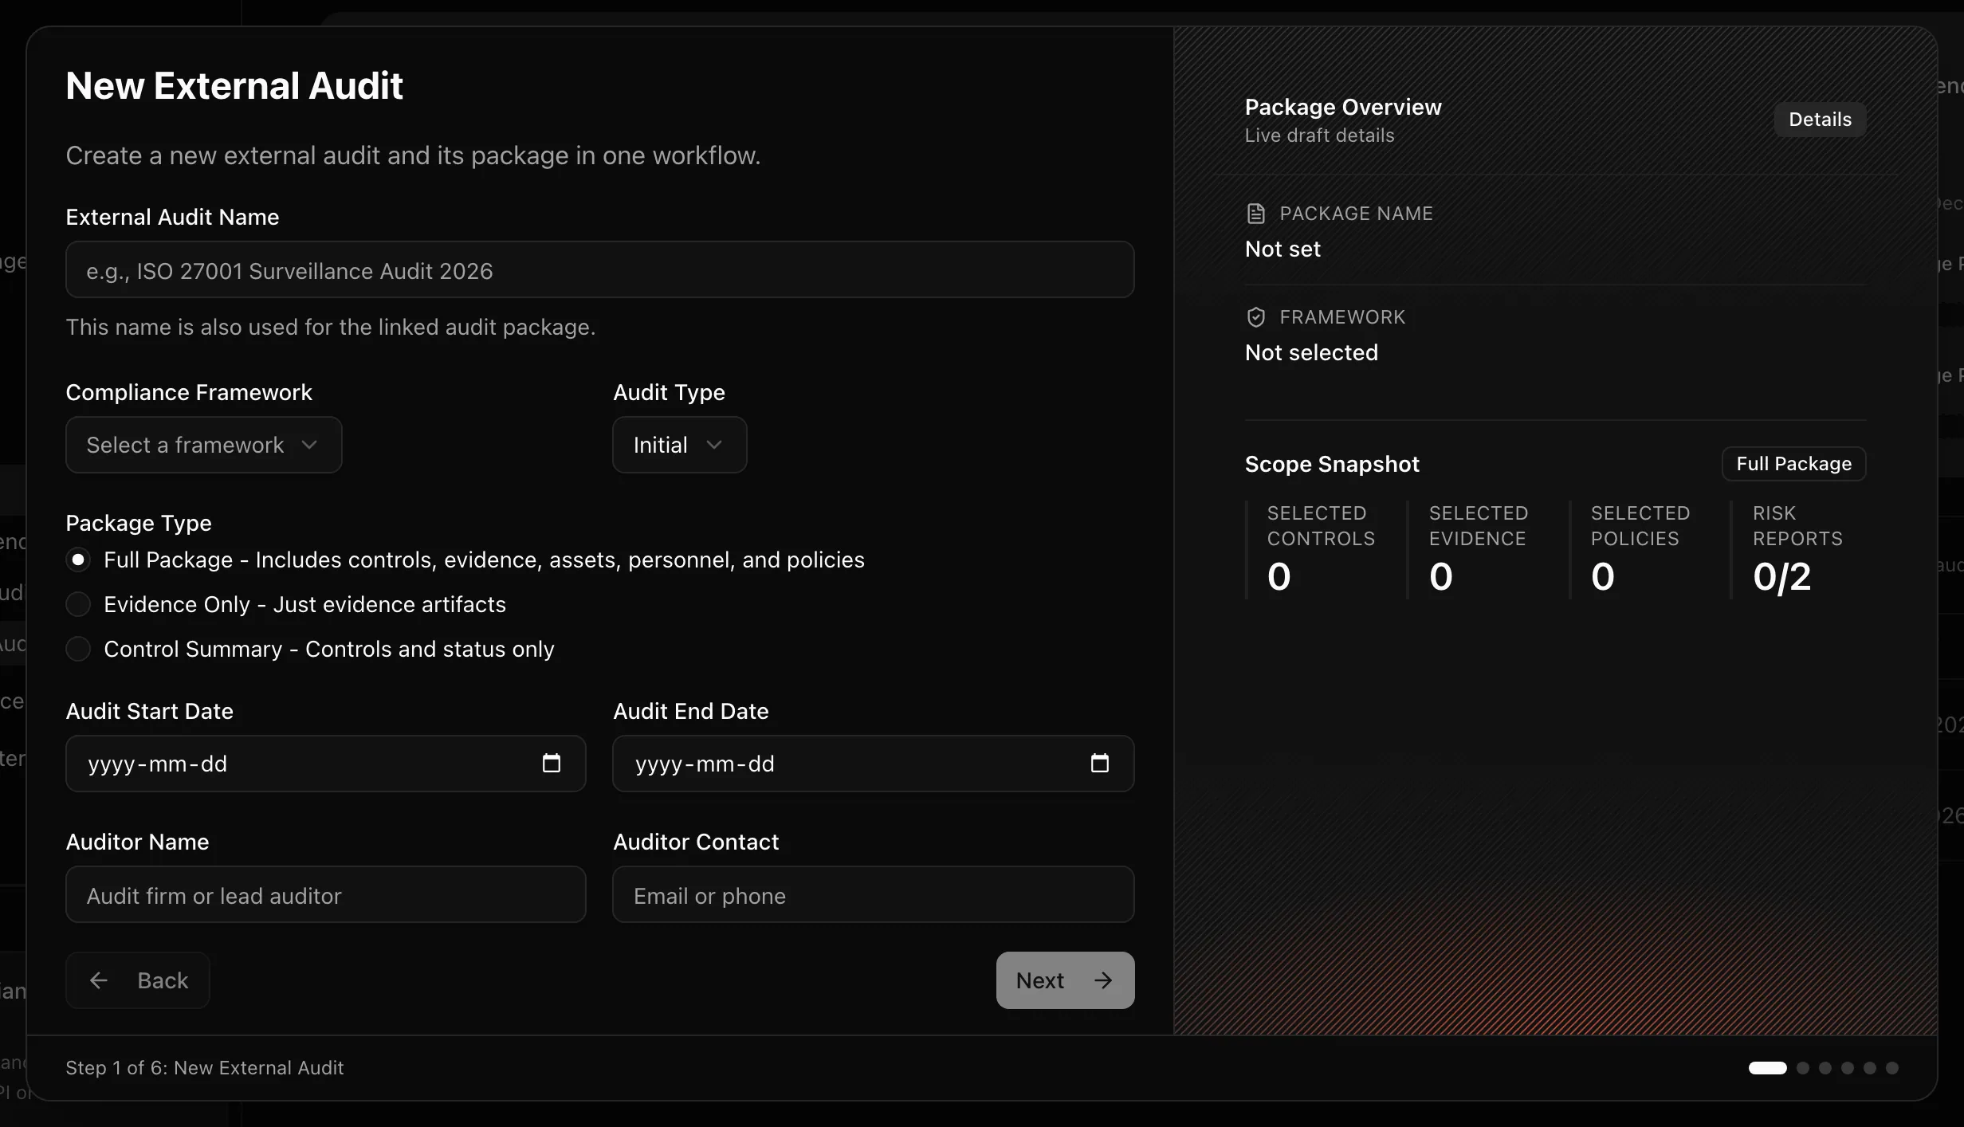Jump to the second step indicator dot

coord(1803,1068)
